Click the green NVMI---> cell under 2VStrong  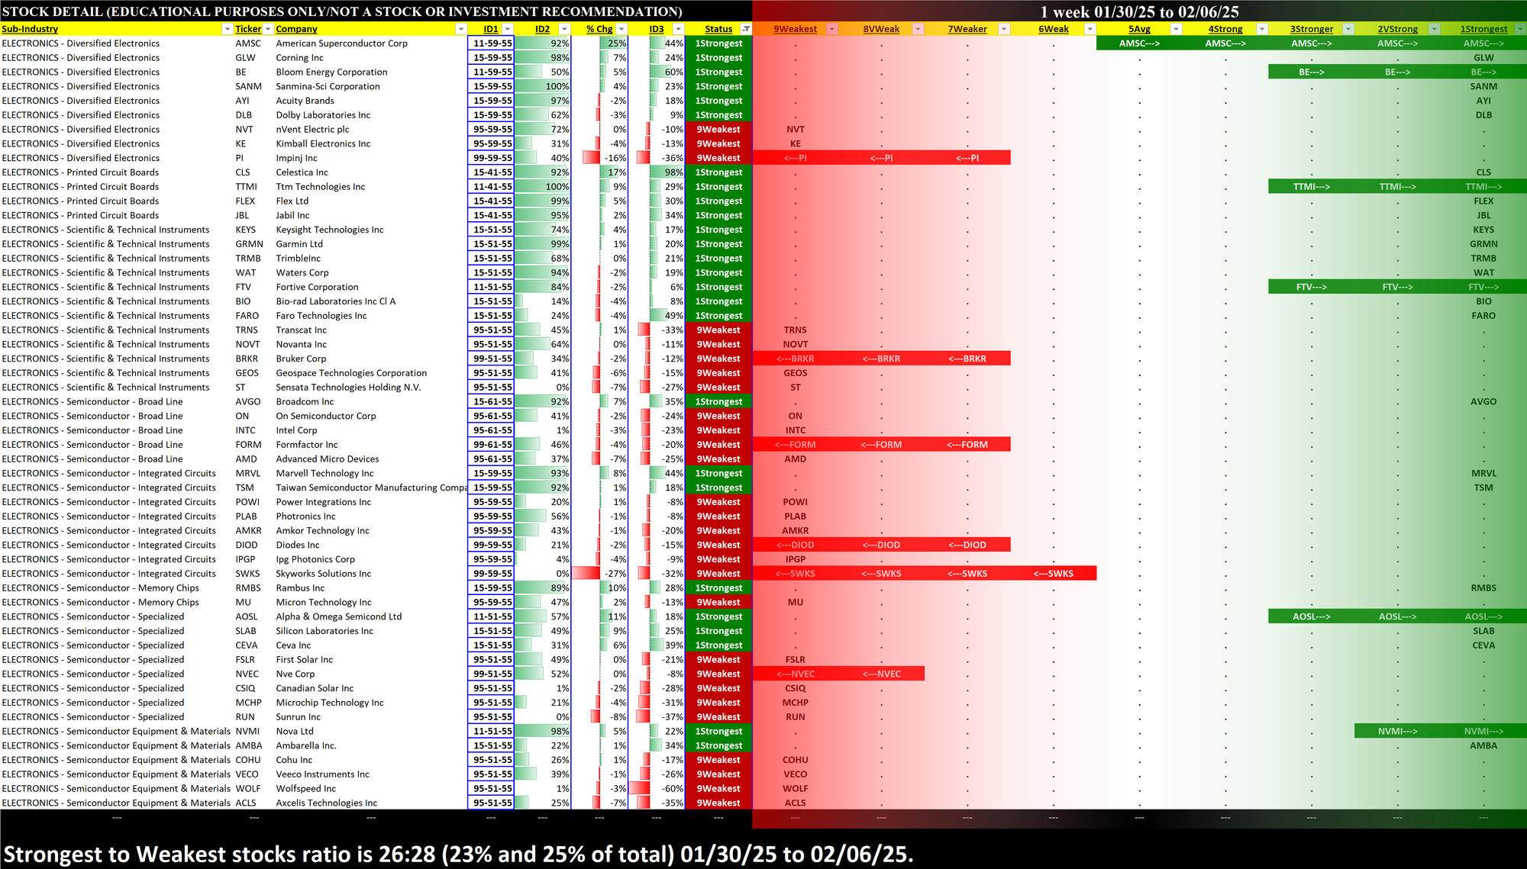click(x=1397, y=731)
